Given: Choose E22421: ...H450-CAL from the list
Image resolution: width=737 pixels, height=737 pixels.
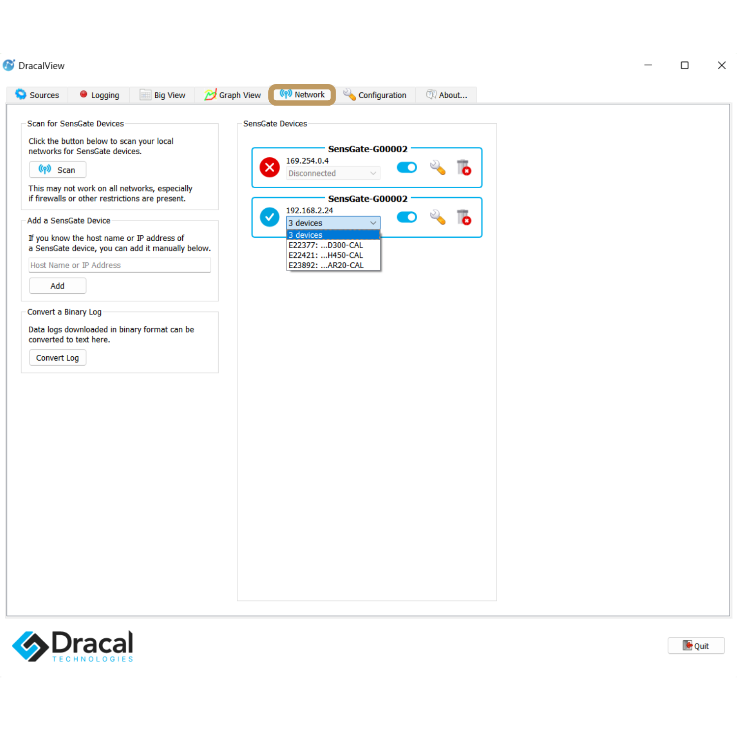Looking at the screenshot, I should [x=333, y=255].
